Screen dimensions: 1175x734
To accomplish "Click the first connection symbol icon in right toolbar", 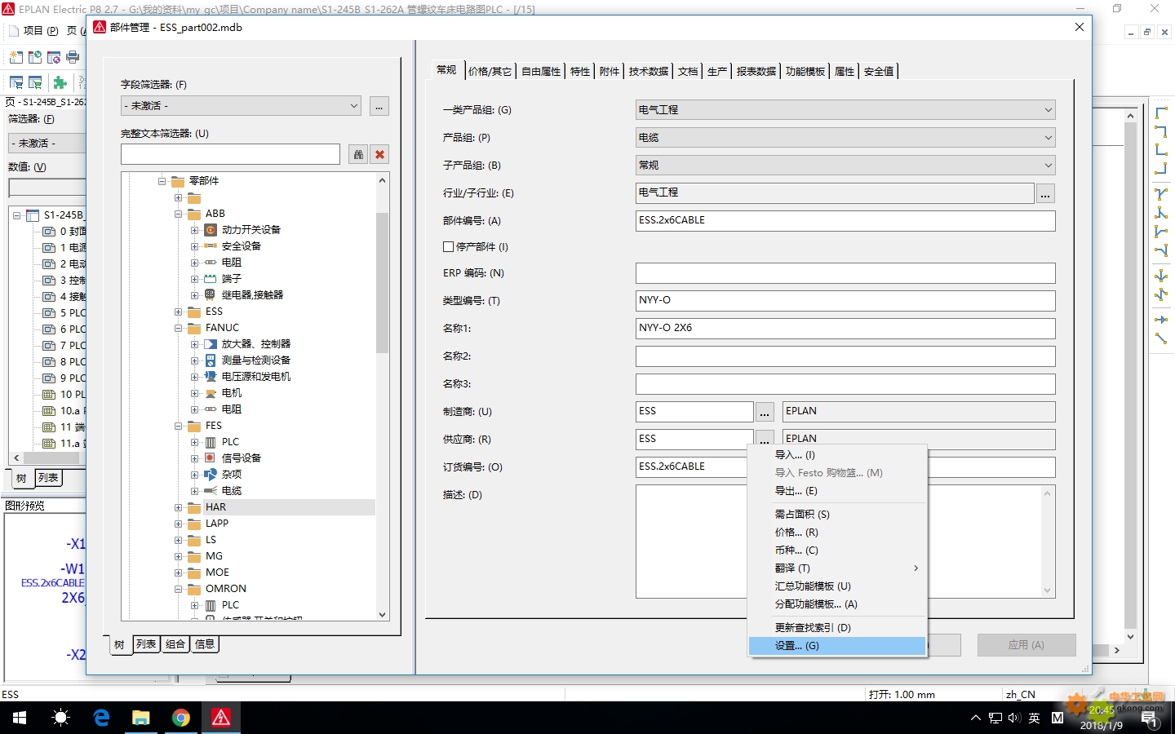I will point(1161,113).
